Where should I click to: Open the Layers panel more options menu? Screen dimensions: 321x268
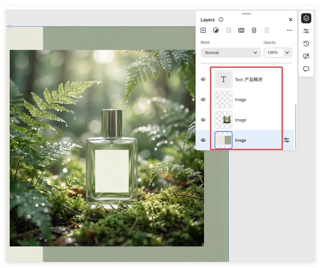tap(289, 30)
